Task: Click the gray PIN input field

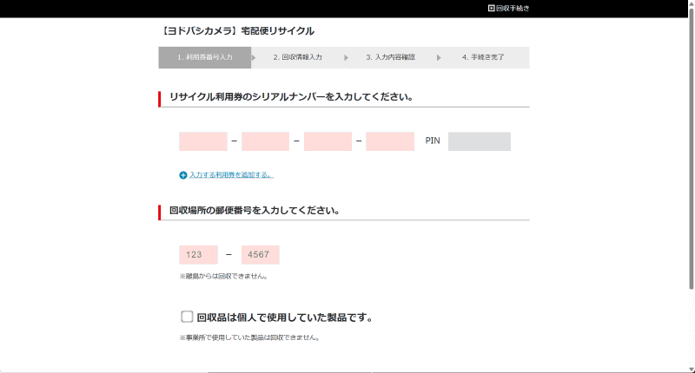Action: click(x=480, y=141)
